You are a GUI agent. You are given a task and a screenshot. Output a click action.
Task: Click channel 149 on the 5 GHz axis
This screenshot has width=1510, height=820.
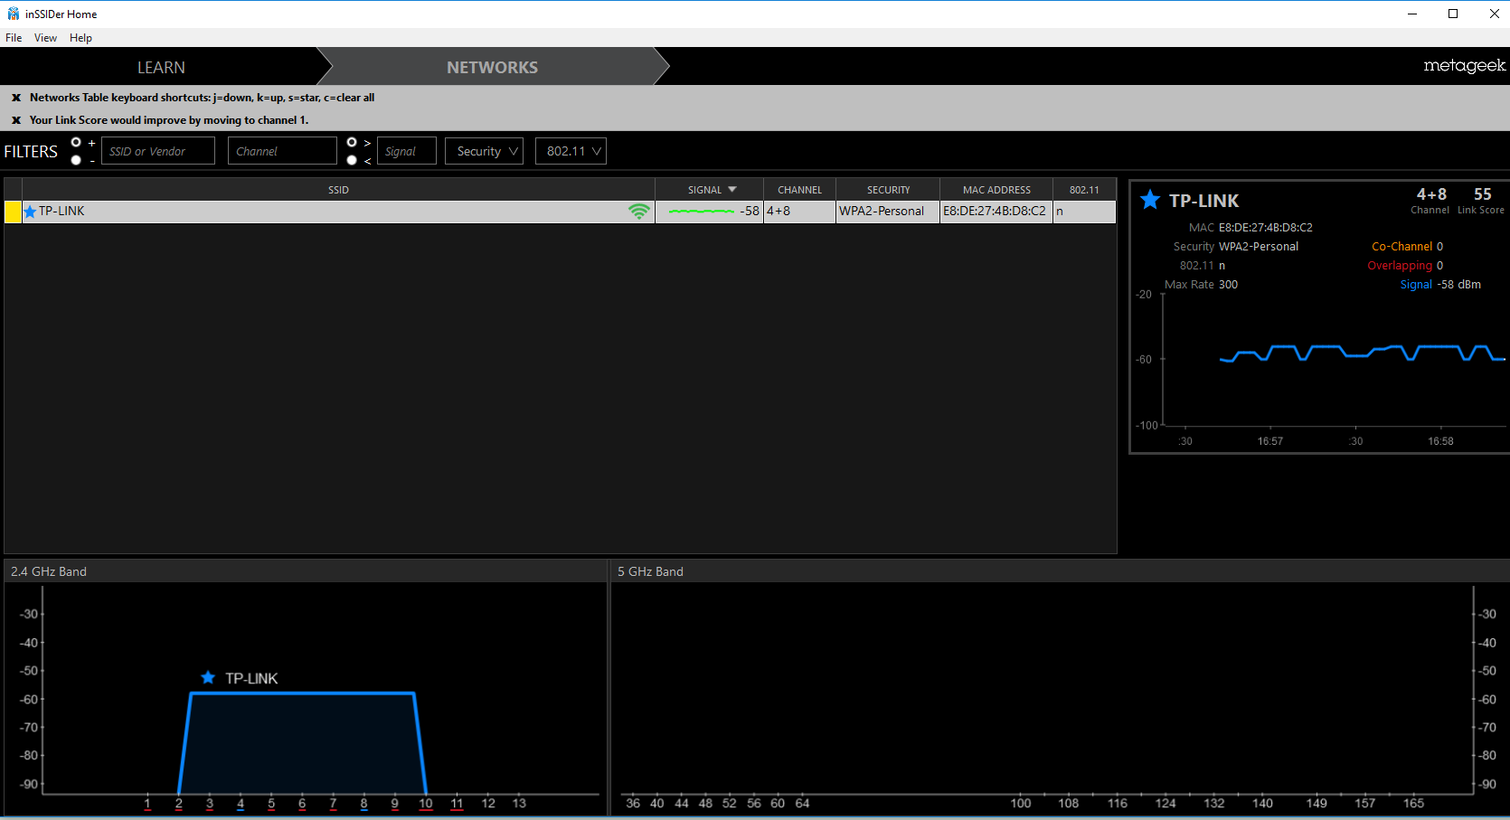(1317, 804)
